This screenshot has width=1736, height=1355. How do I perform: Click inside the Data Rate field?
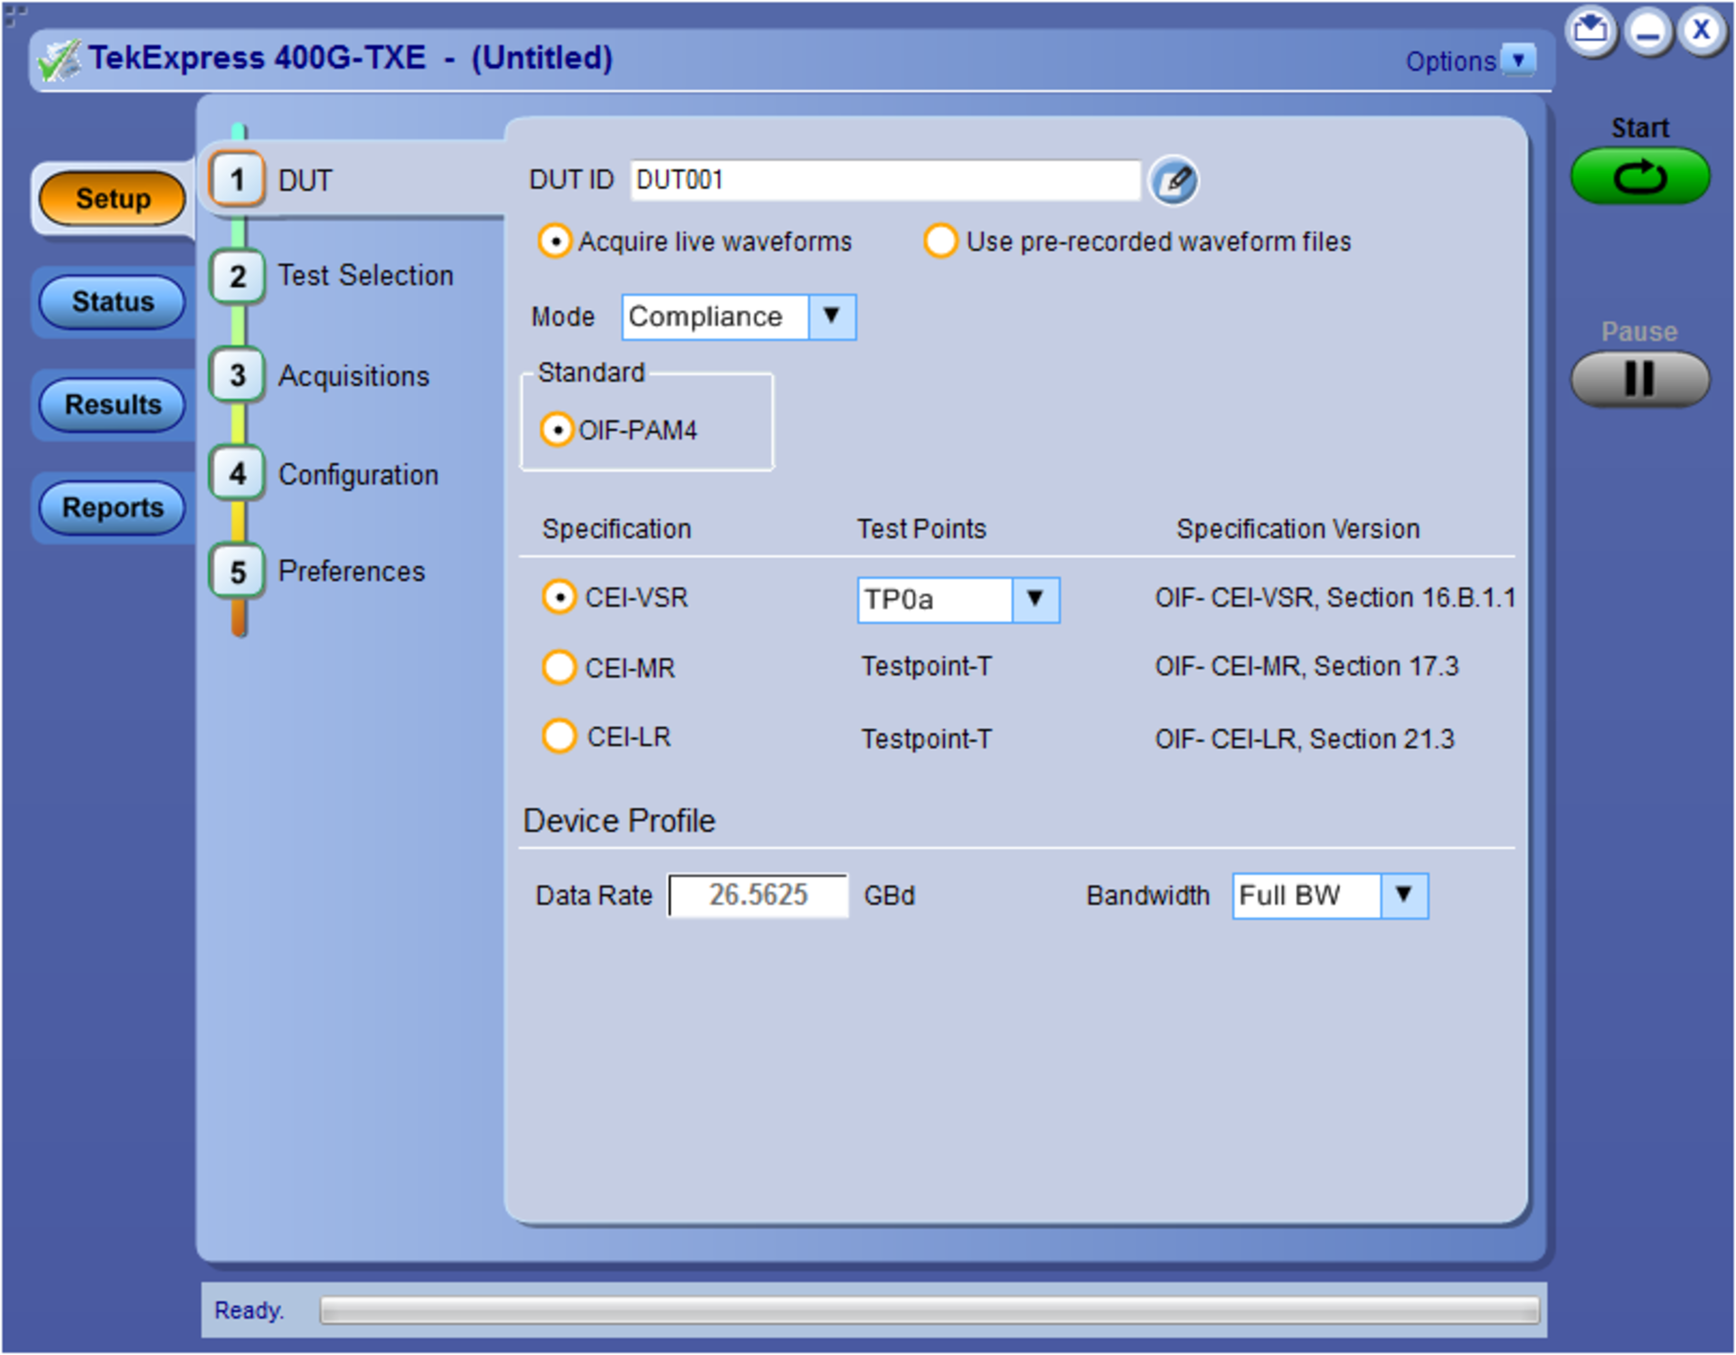(x=758, y=895)
